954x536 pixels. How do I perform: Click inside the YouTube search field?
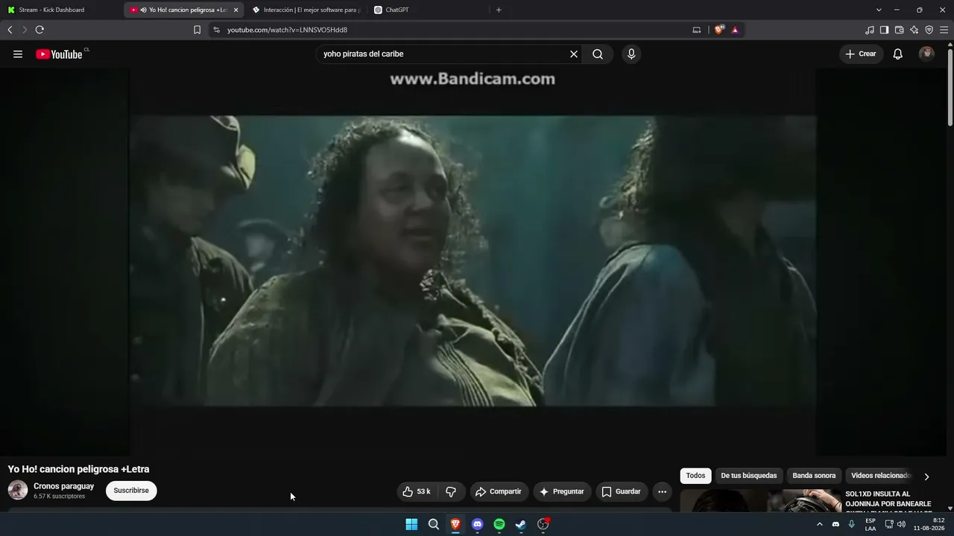click(x=443, y=54)
